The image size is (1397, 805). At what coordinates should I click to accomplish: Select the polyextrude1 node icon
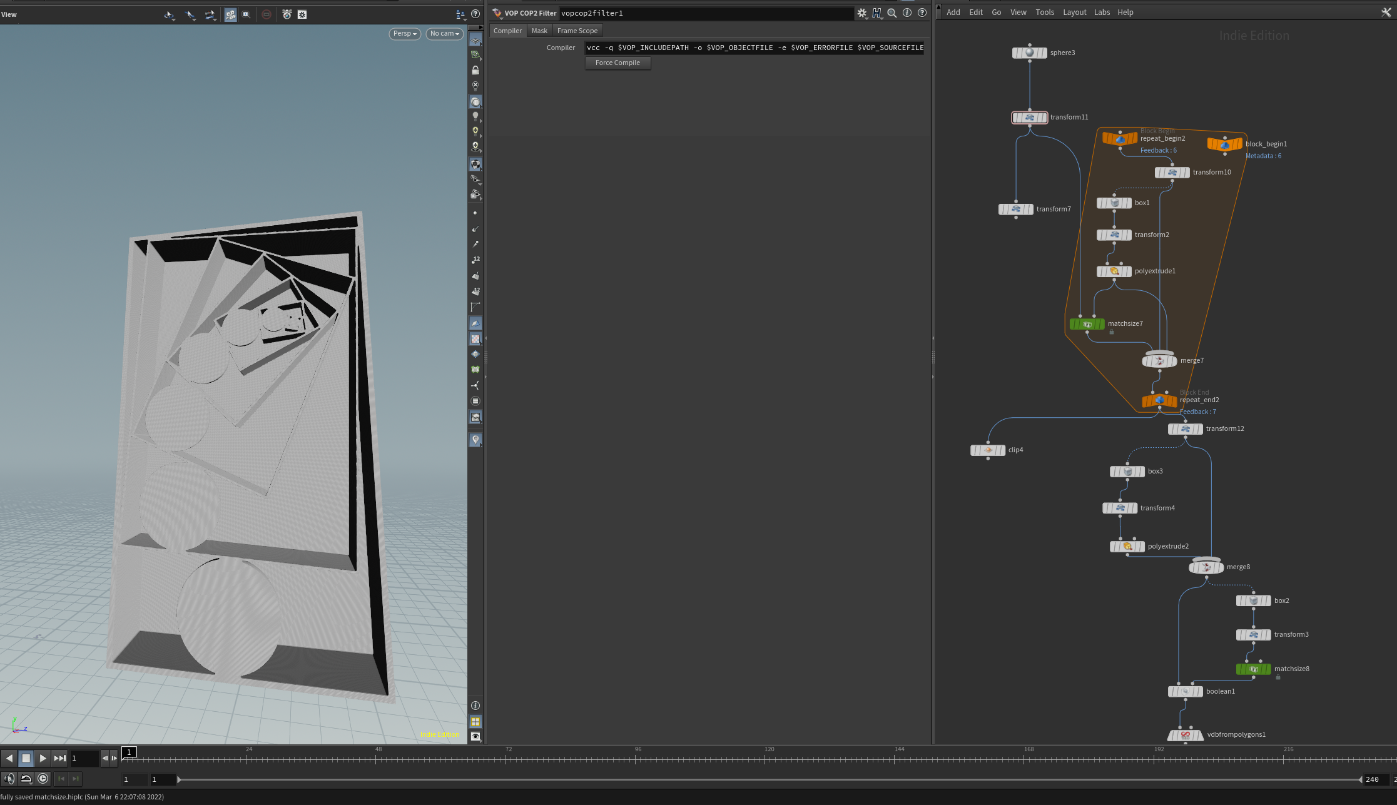point(1114,271)
